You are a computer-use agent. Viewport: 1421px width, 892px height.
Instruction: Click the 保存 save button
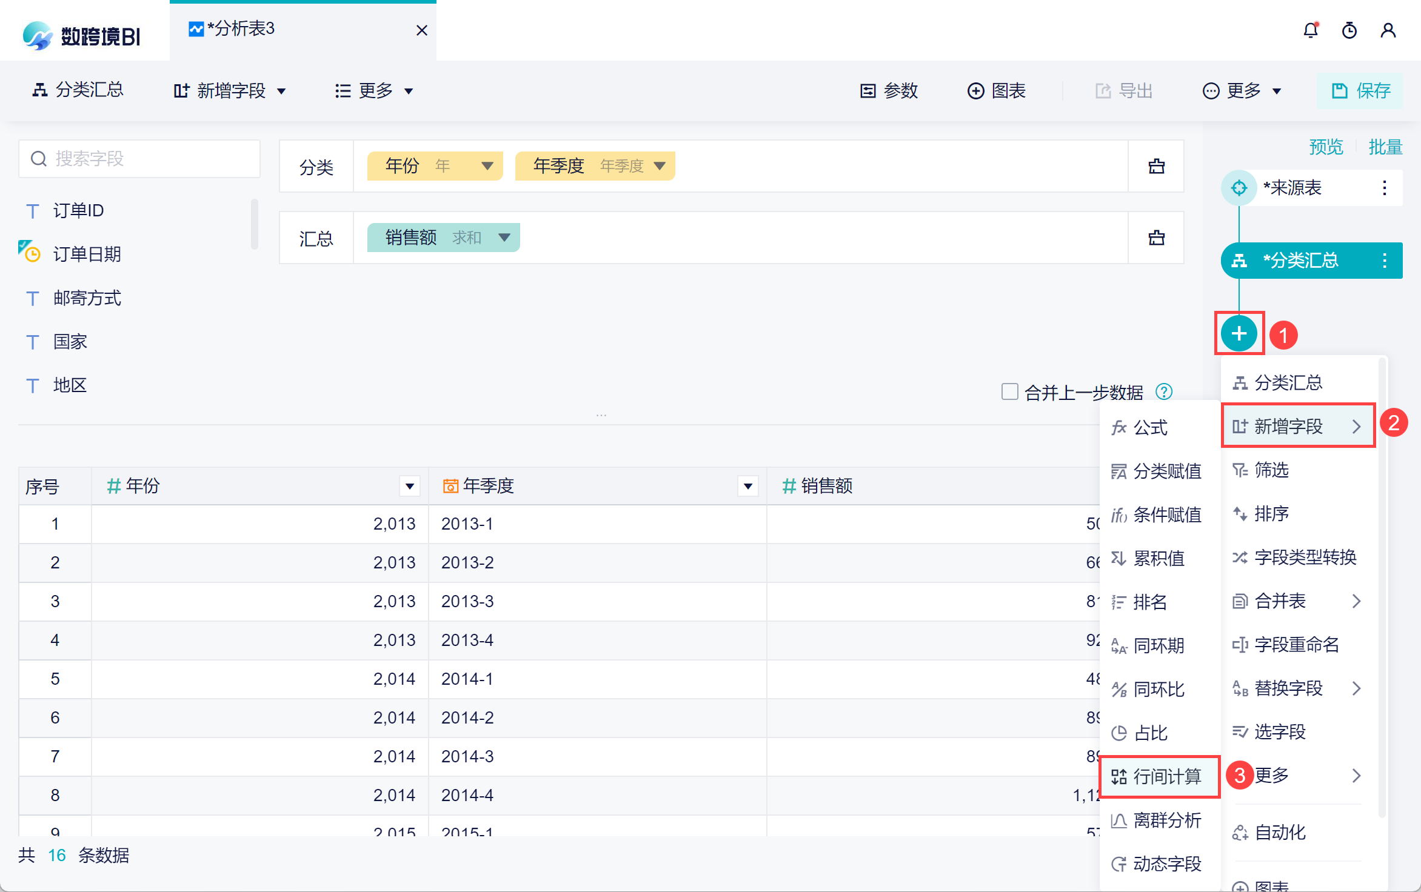(x=1360, y=91)
